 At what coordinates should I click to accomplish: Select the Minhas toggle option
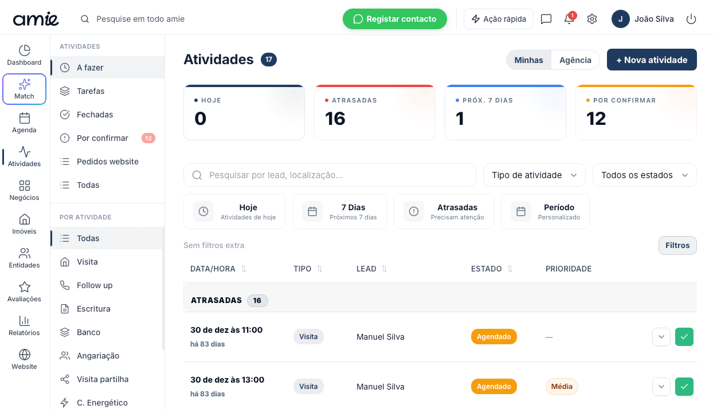[528, 60]
